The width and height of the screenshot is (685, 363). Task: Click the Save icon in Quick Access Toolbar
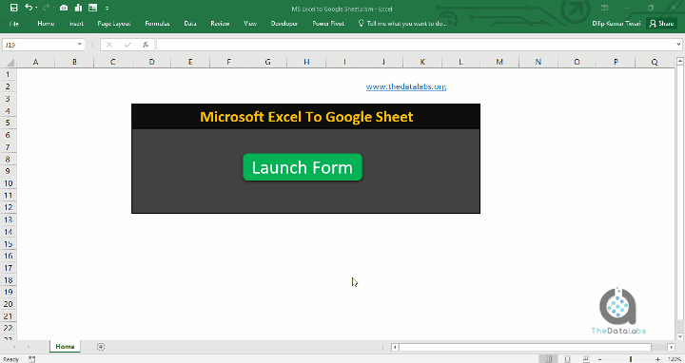pos(13,8)
